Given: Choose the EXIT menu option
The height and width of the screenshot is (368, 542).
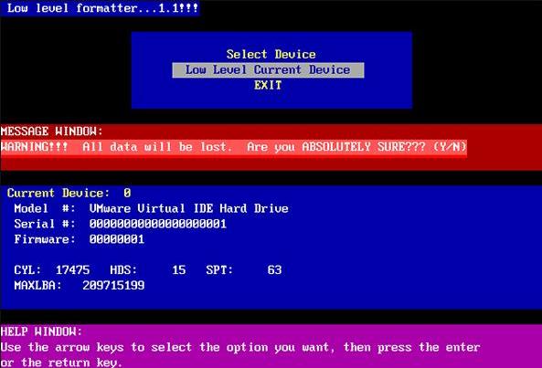Looking at the screenshot, I should (268, 85).
